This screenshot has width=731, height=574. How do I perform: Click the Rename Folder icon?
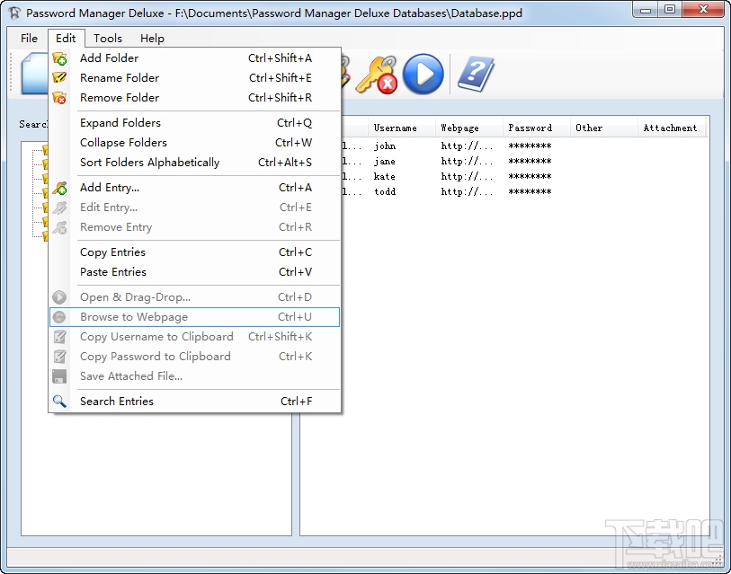click(x=60, y=77)
